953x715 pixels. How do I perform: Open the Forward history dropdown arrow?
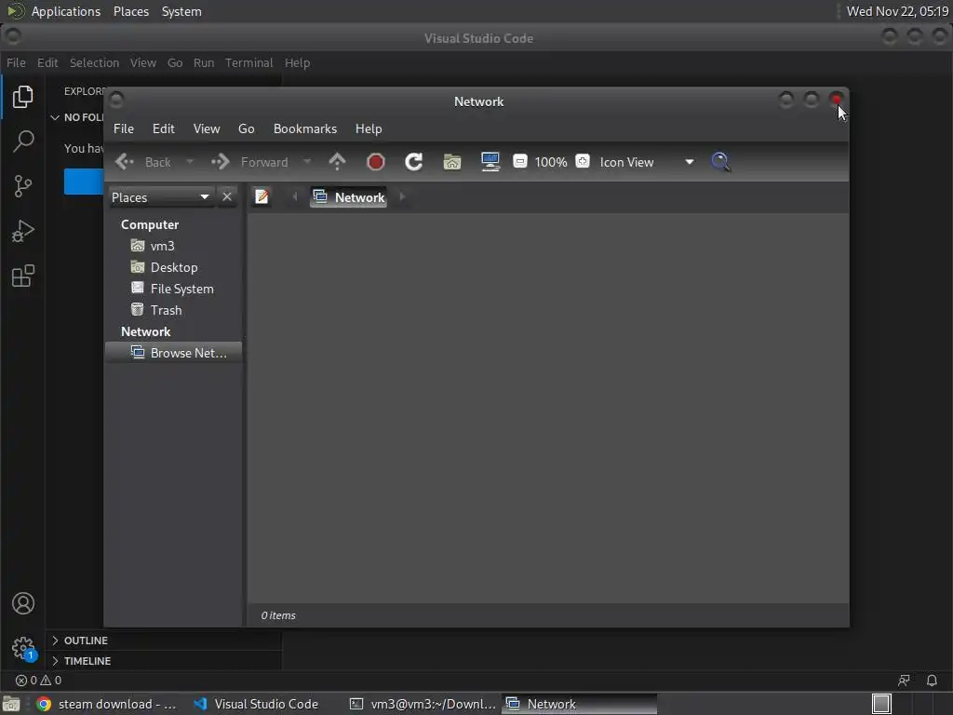click(x=307, y=162)
